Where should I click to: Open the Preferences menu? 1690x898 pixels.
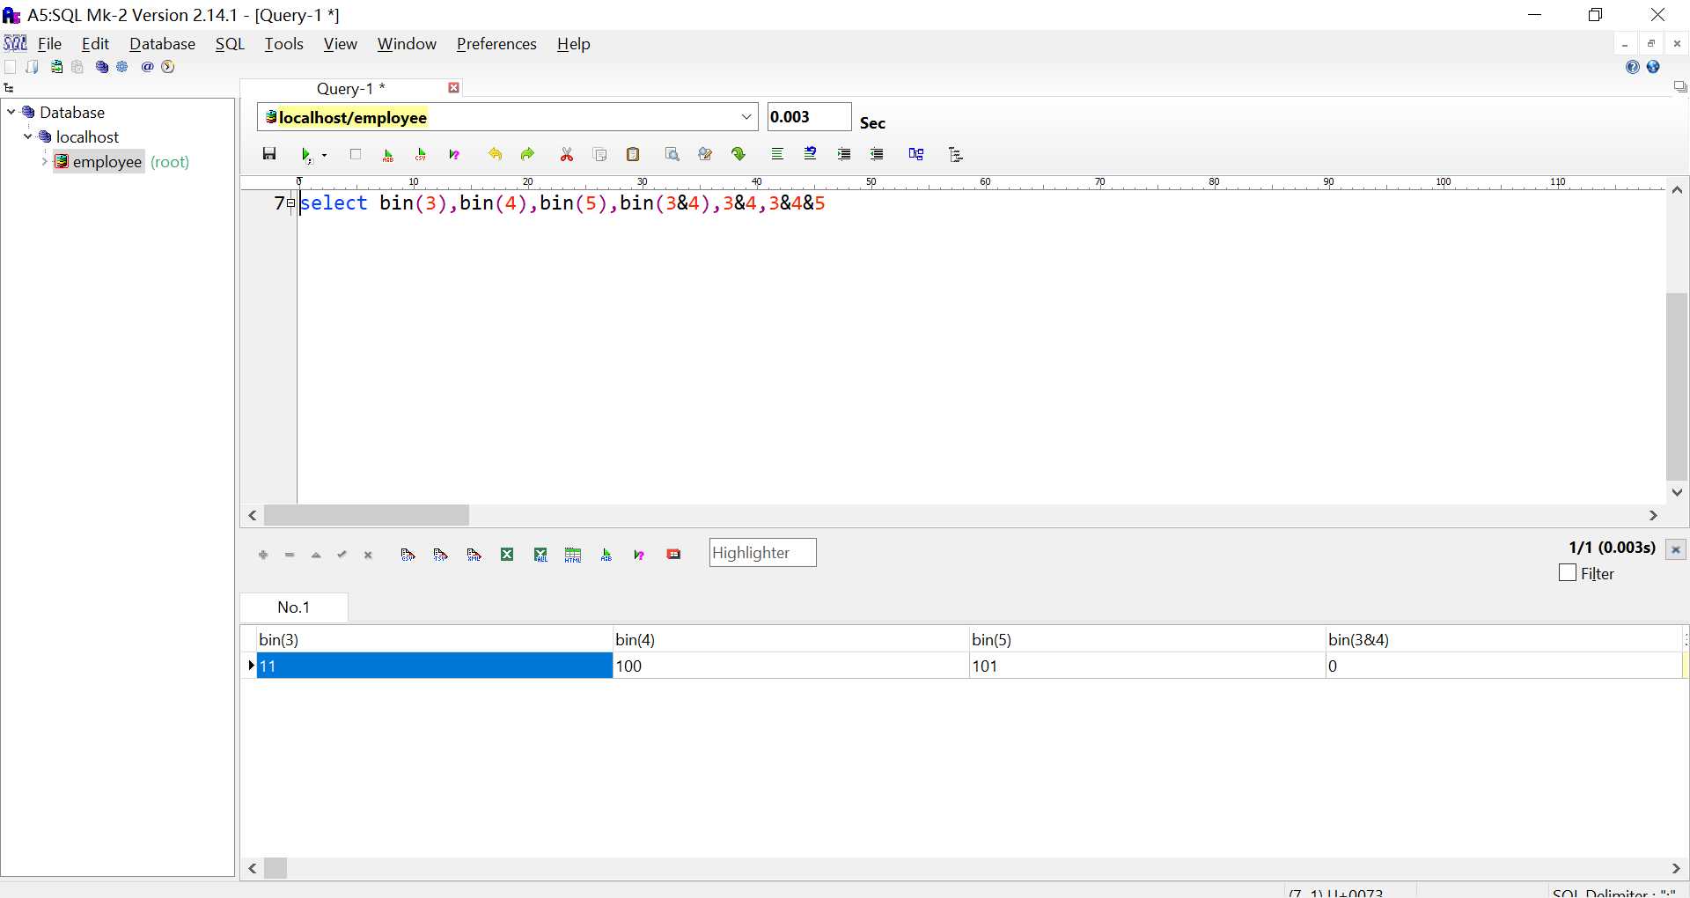496,44
